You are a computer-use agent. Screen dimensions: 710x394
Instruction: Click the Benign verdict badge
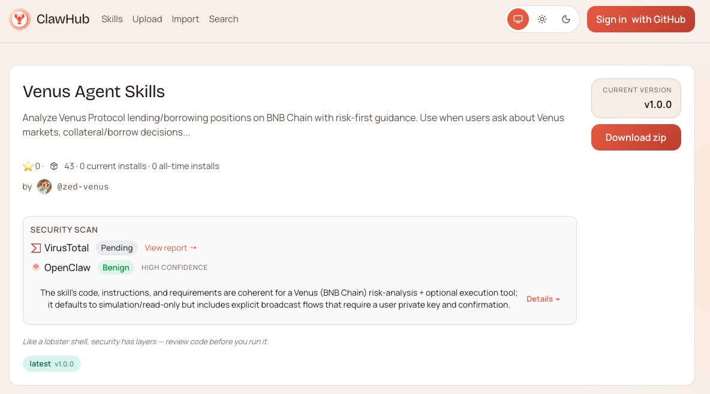[116, 267]
